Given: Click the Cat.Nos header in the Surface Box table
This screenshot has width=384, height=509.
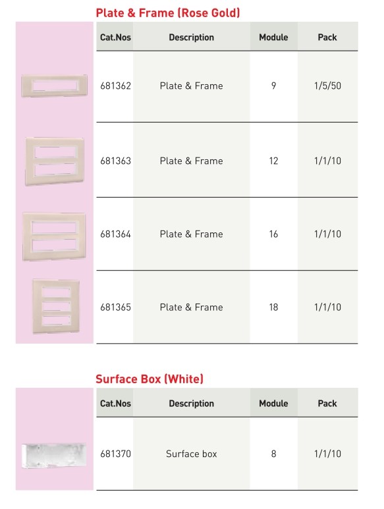Looking at the screenshot, I should click(x=115, y=404).
